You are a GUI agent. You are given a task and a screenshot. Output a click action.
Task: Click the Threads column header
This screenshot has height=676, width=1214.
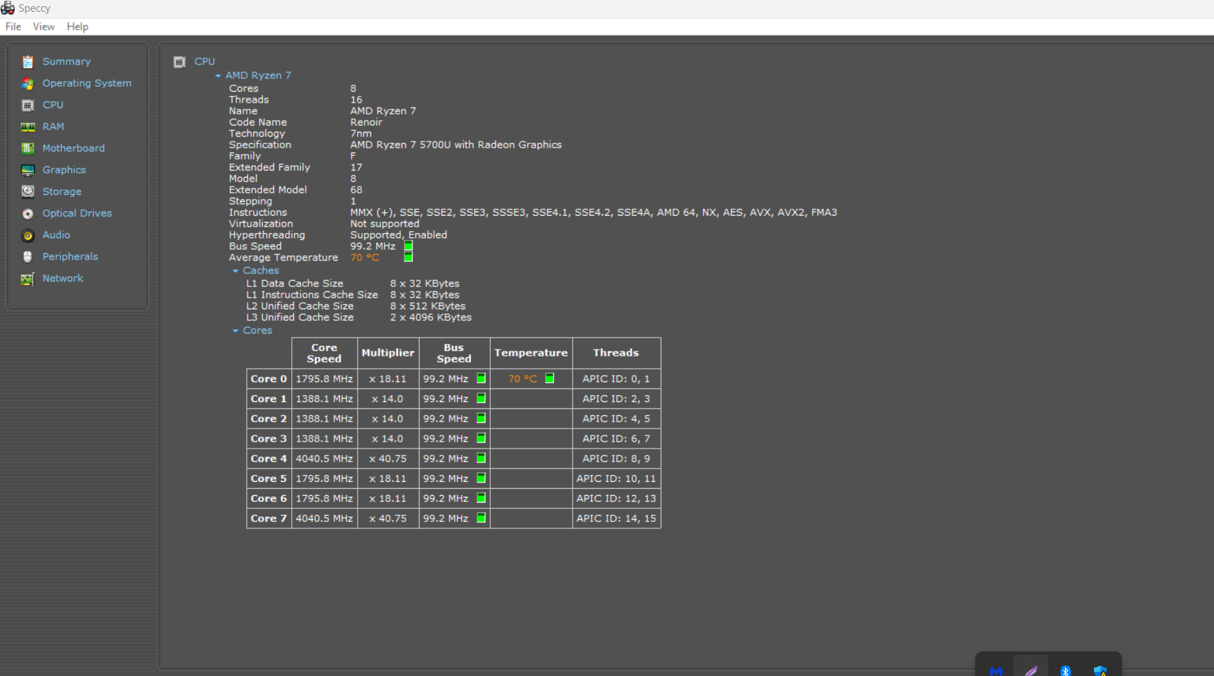click(616, 353)
